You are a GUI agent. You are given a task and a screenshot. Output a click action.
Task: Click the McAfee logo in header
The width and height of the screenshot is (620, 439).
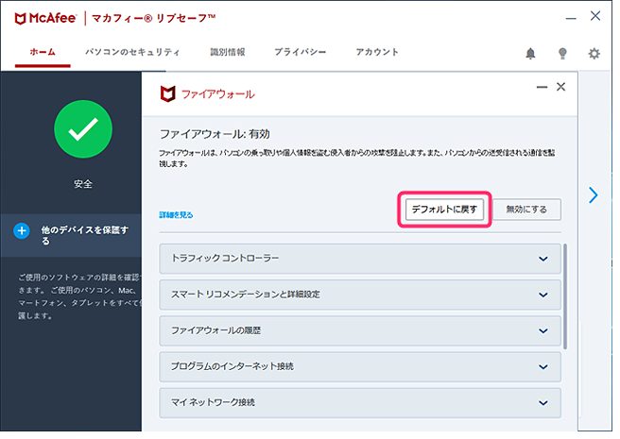click(45, 18)
